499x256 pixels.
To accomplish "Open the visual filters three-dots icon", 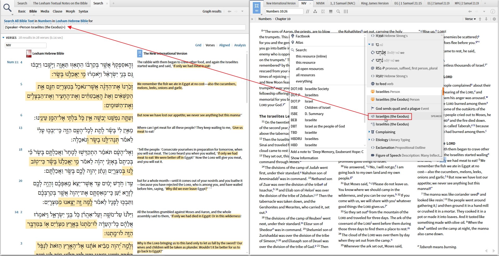I will click(x=315, y=11).
